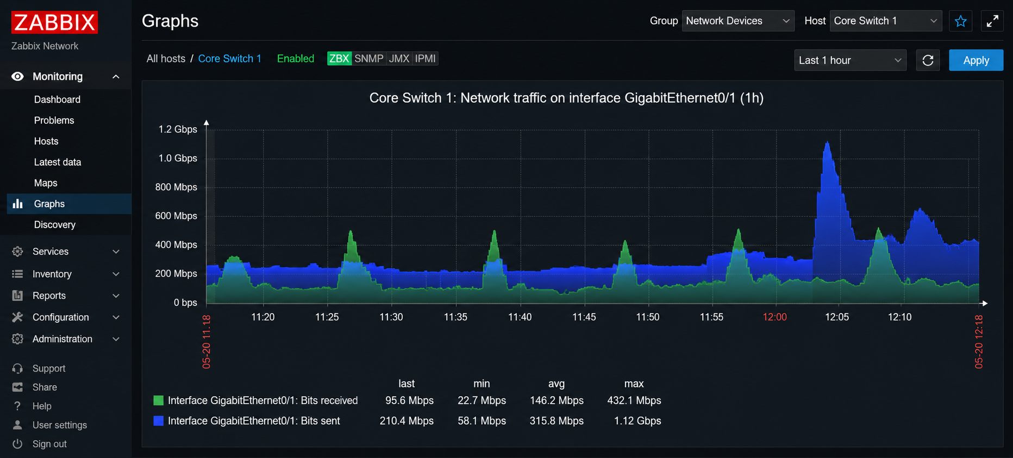Click the IPMI availability badge
1013x458 pixels.
point(426,59)
